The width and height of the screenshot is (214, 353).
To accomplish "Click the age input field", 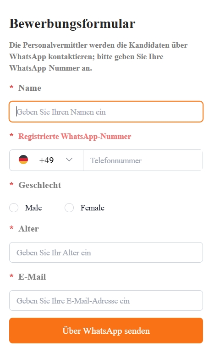I will [106, 252].
